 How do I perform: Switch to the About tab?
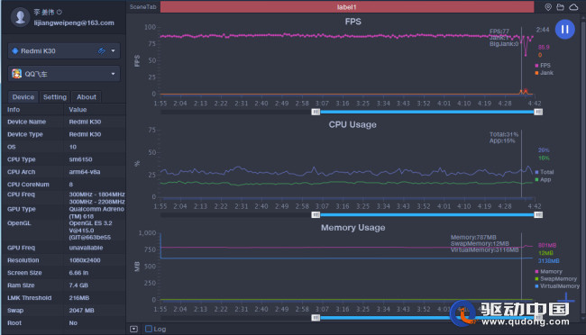[x=87, y=96]
